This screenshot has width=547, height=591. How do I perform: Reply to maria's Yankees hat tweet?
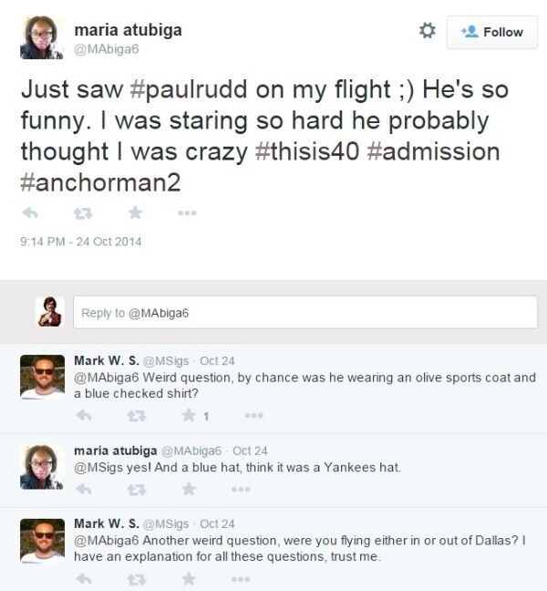pos(84,490)
